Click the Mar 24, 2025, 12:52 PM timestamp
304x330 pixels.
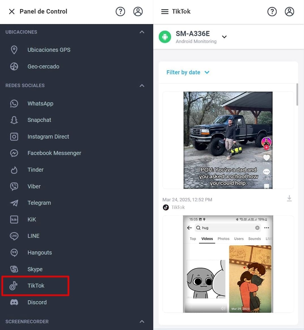coord(187,200)
